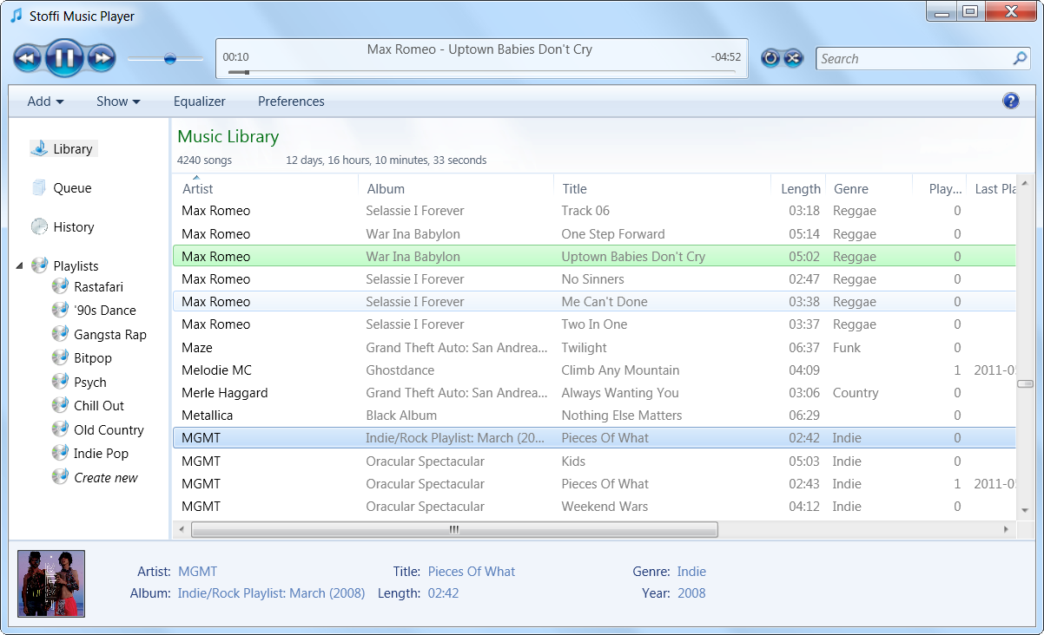The image size is (1044, 635).
Task: Select the song 'Climb Any Mountain'
Action: (x=594, y=370)
